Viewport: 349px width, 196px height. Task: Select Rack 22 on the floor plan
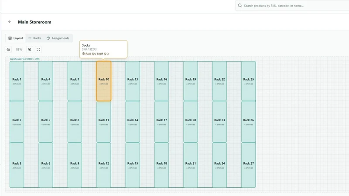[219, 81]
